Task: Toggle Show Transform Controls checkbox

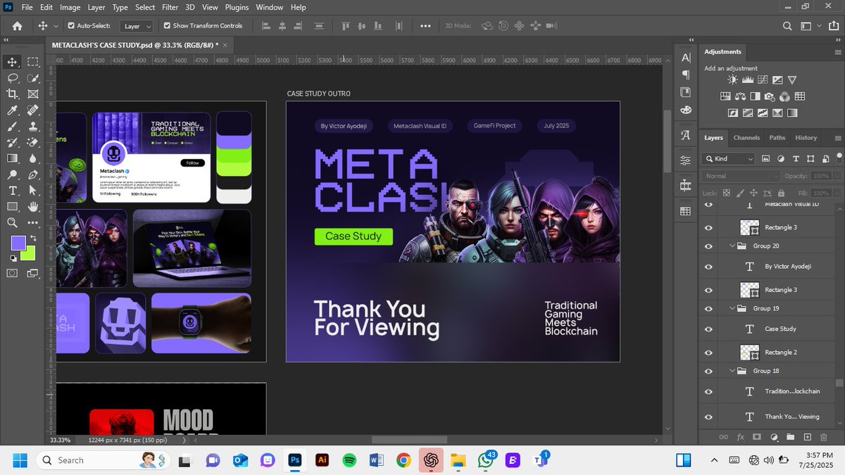Action: click(167, 26)
